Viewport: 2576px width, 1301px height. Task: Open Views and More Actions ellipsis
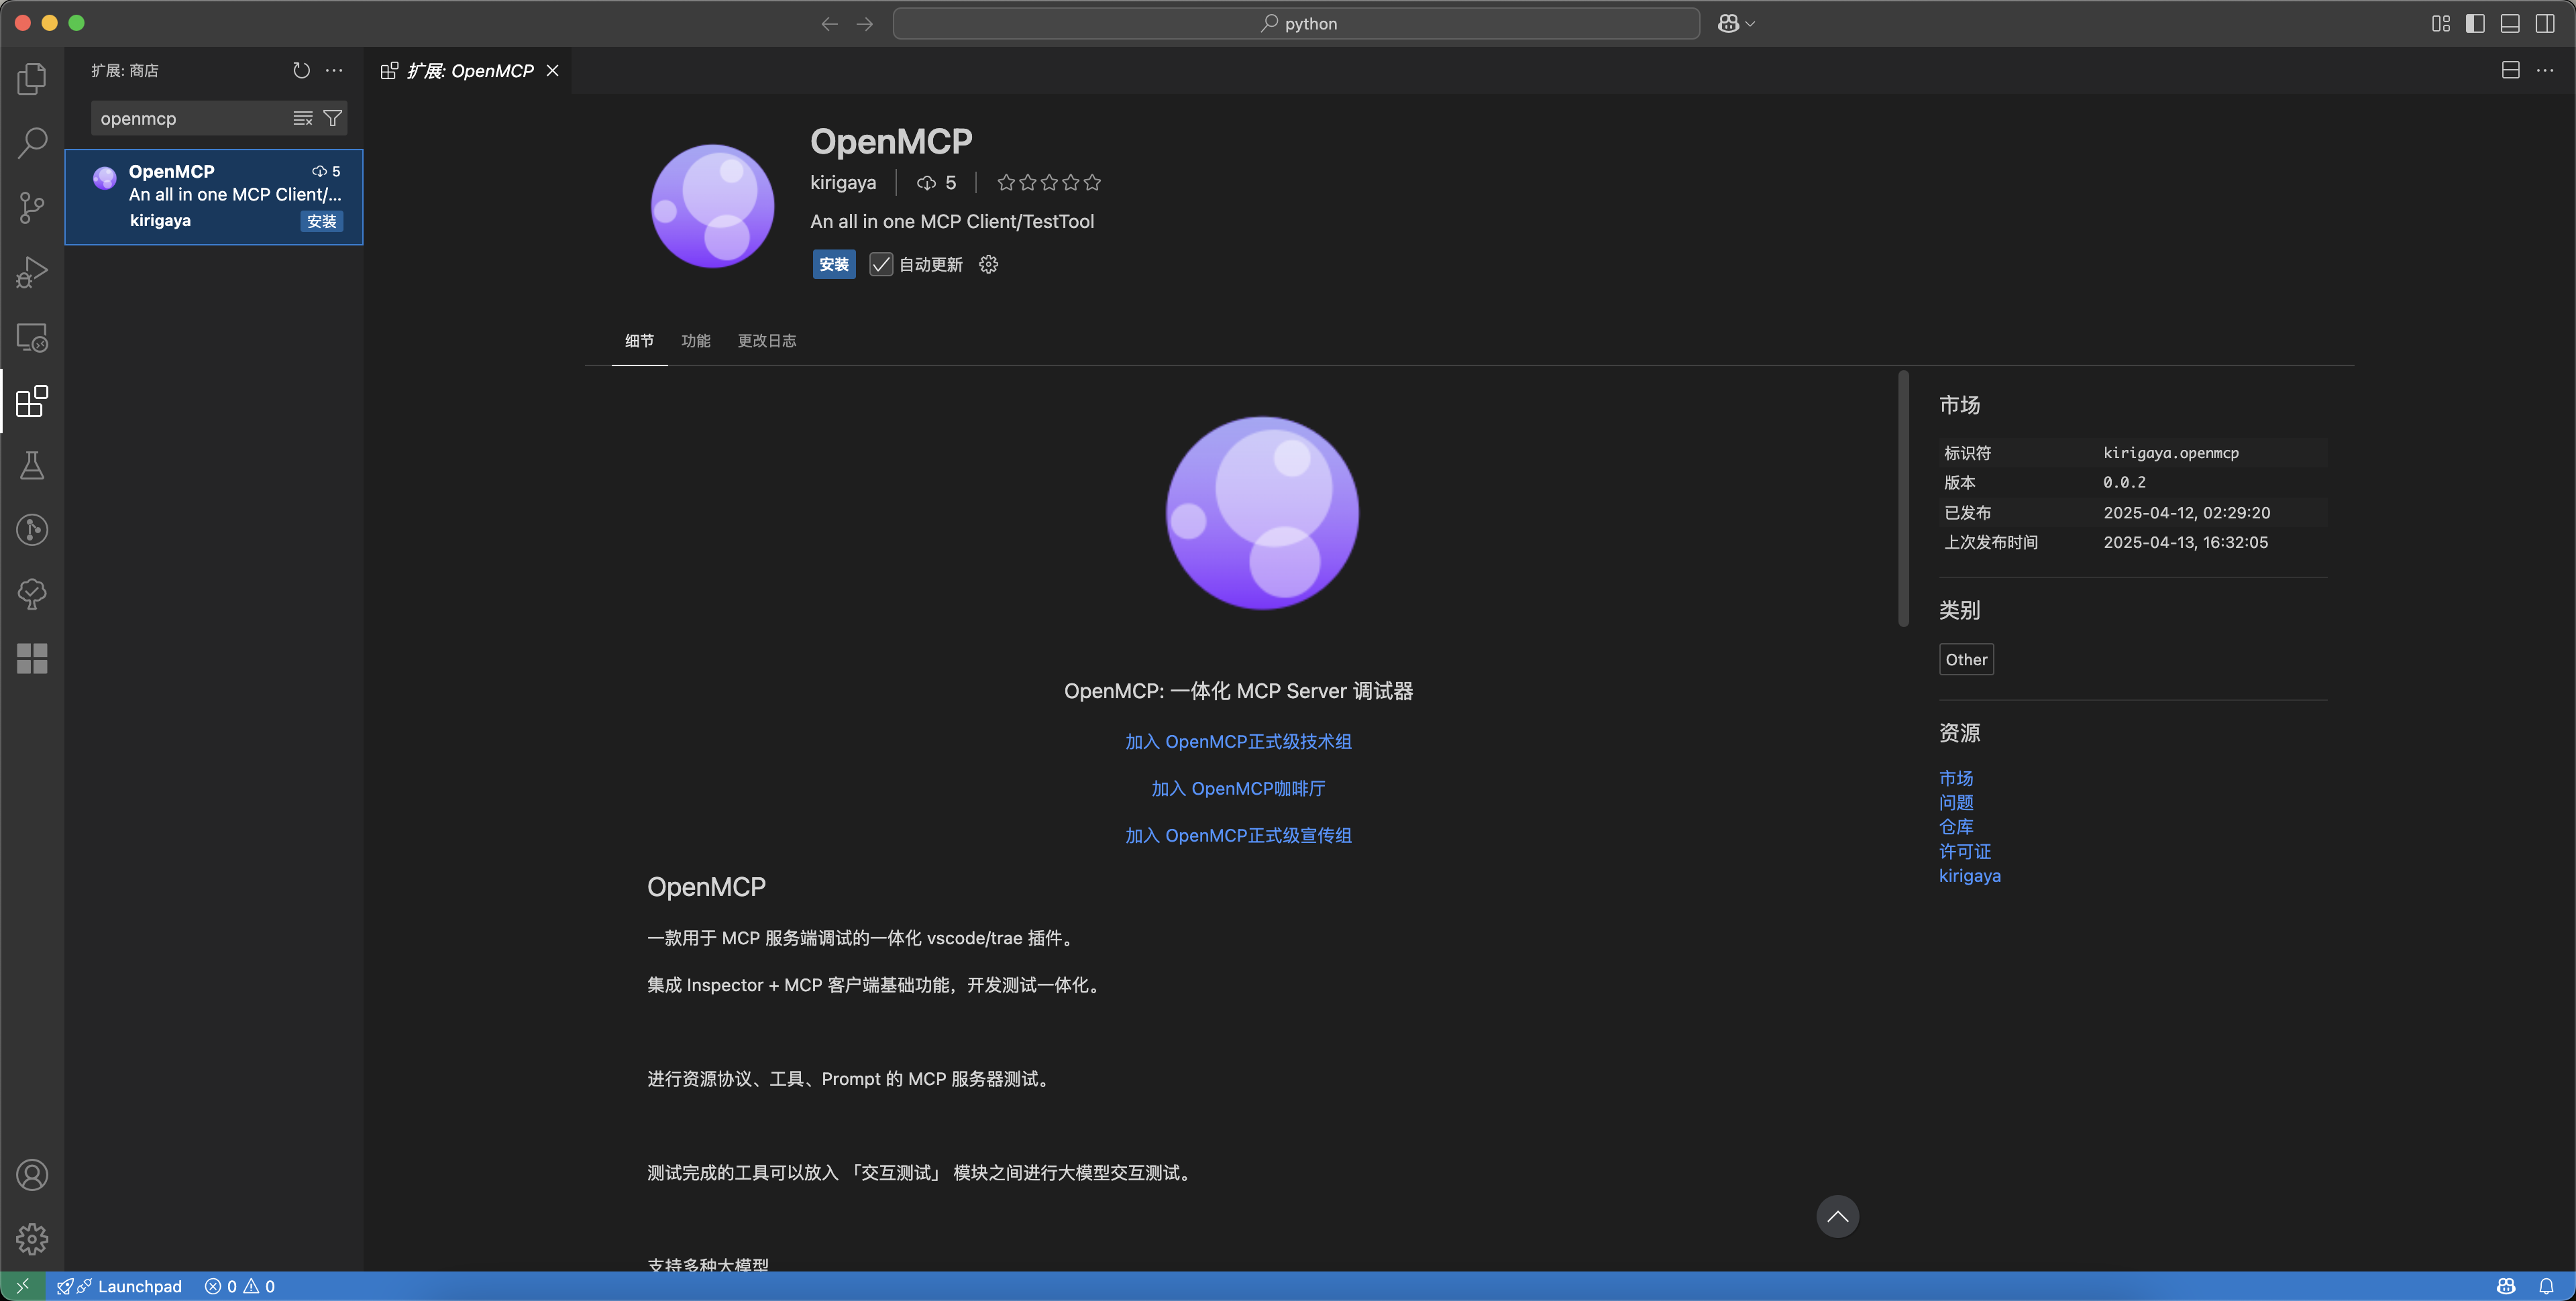pos(334,70)
